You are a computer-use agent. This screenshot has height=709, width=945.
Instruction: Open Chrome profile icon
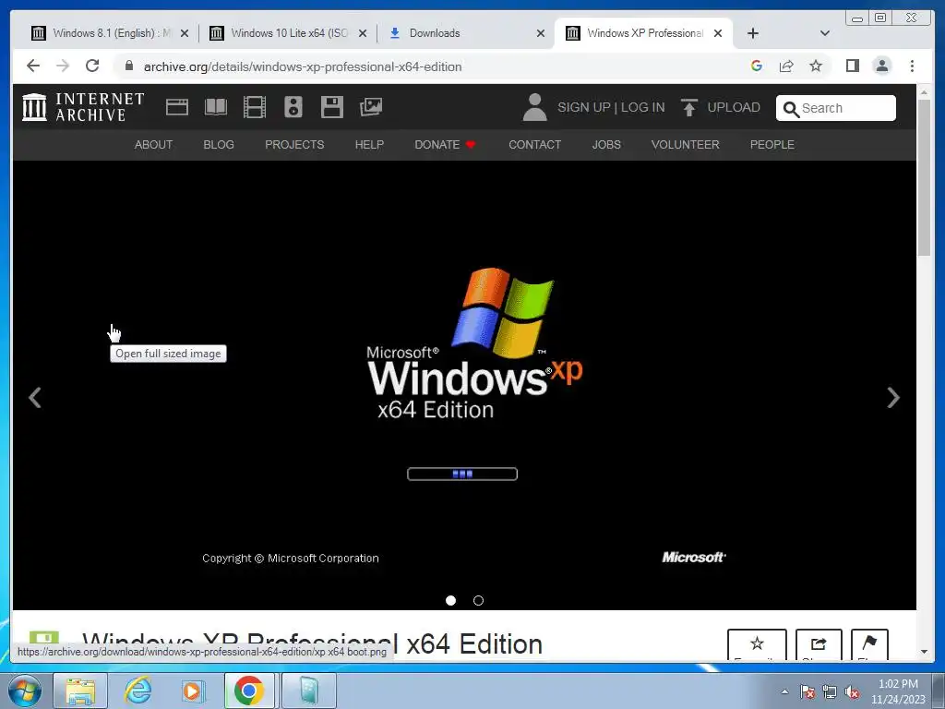pyautogui.click(x=881, y=66)
